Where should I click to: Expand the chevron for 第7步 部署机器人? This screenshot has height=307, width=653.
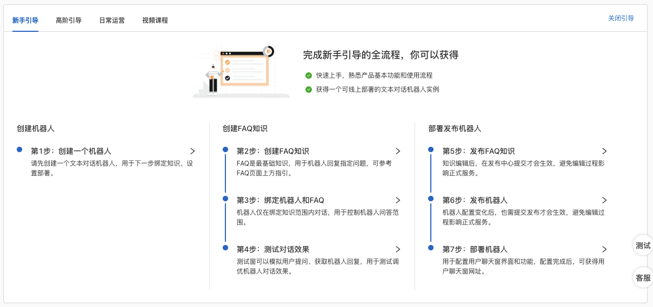pyautogui.click(x=604, y=249)
